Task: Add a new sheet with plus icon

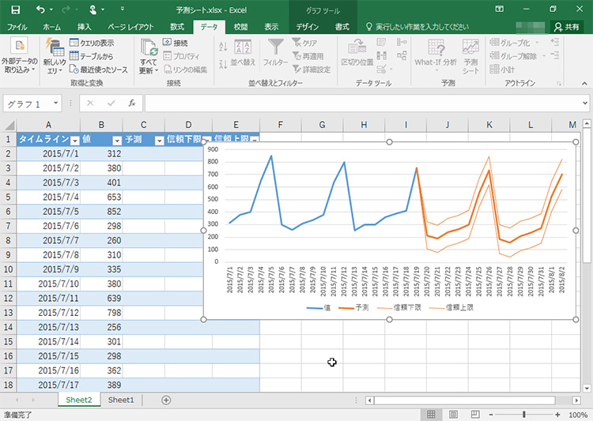Action: tap(166, 400)
